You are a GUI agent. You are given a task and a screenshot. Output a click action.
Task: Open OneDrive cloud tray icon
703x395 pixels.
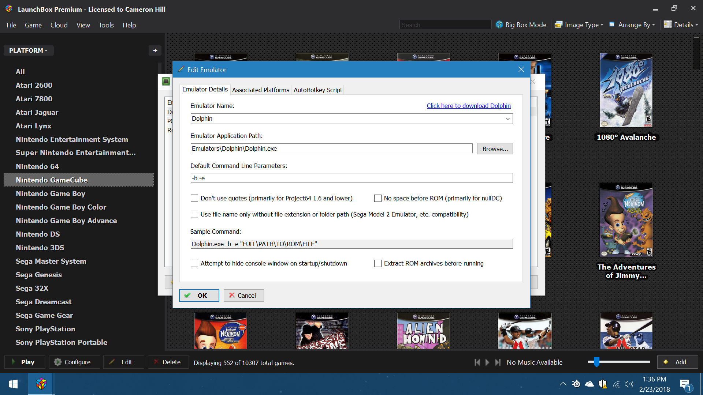tap(589, 384)
